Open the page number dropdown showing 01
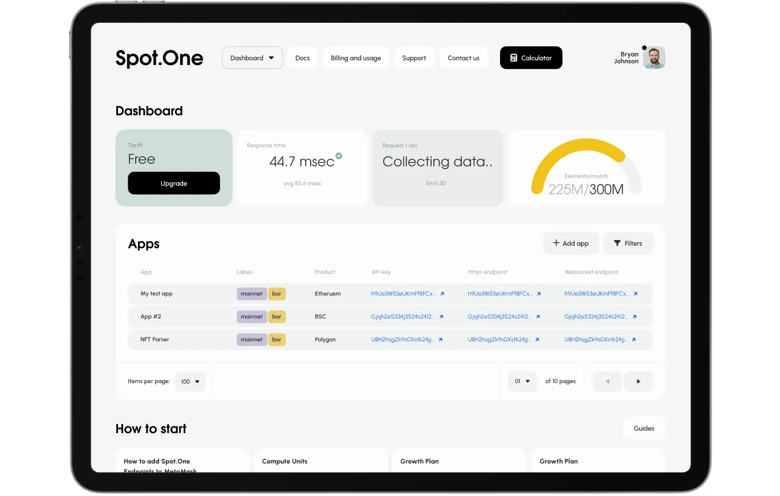The image size is (780, 496). (523, 381)
